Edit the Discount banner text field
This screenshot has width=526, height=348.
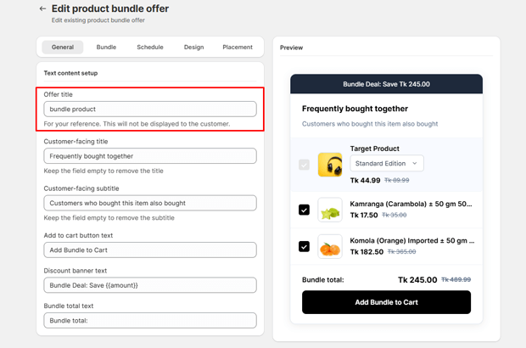150,285
